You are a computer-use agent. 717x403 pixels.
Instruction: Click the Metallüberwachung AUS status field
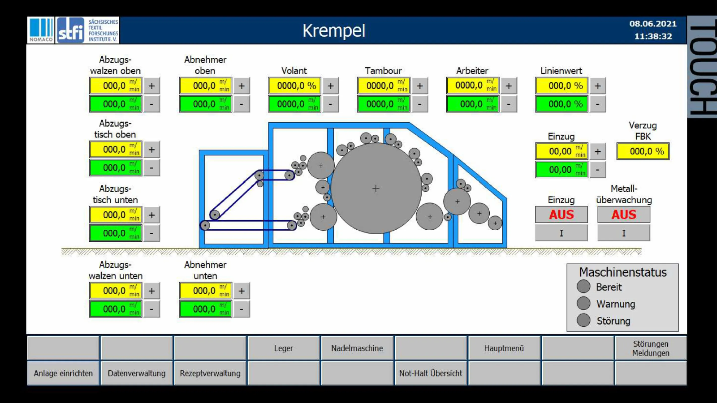623,214
